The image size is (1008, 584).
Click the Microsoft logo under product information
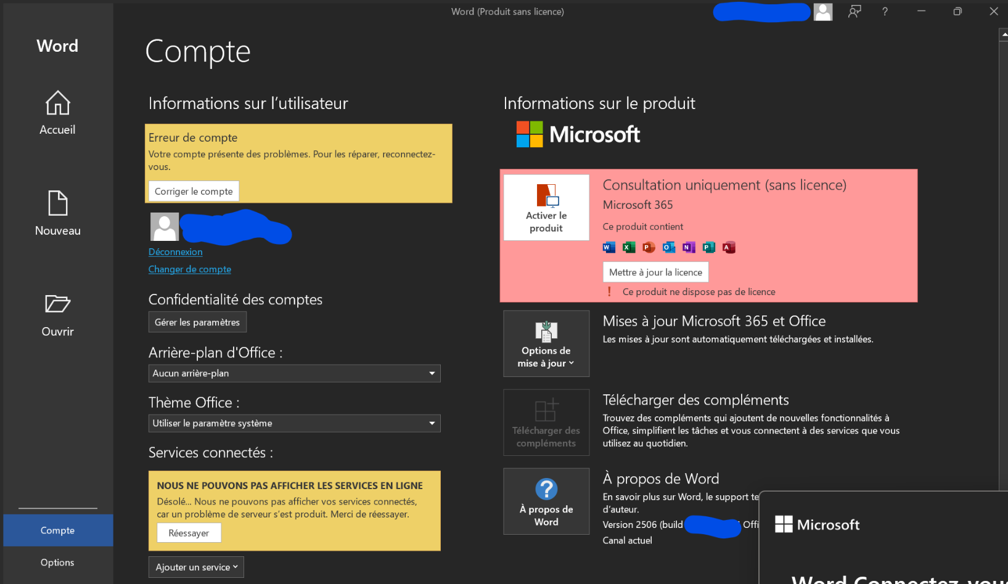[578, 134]
